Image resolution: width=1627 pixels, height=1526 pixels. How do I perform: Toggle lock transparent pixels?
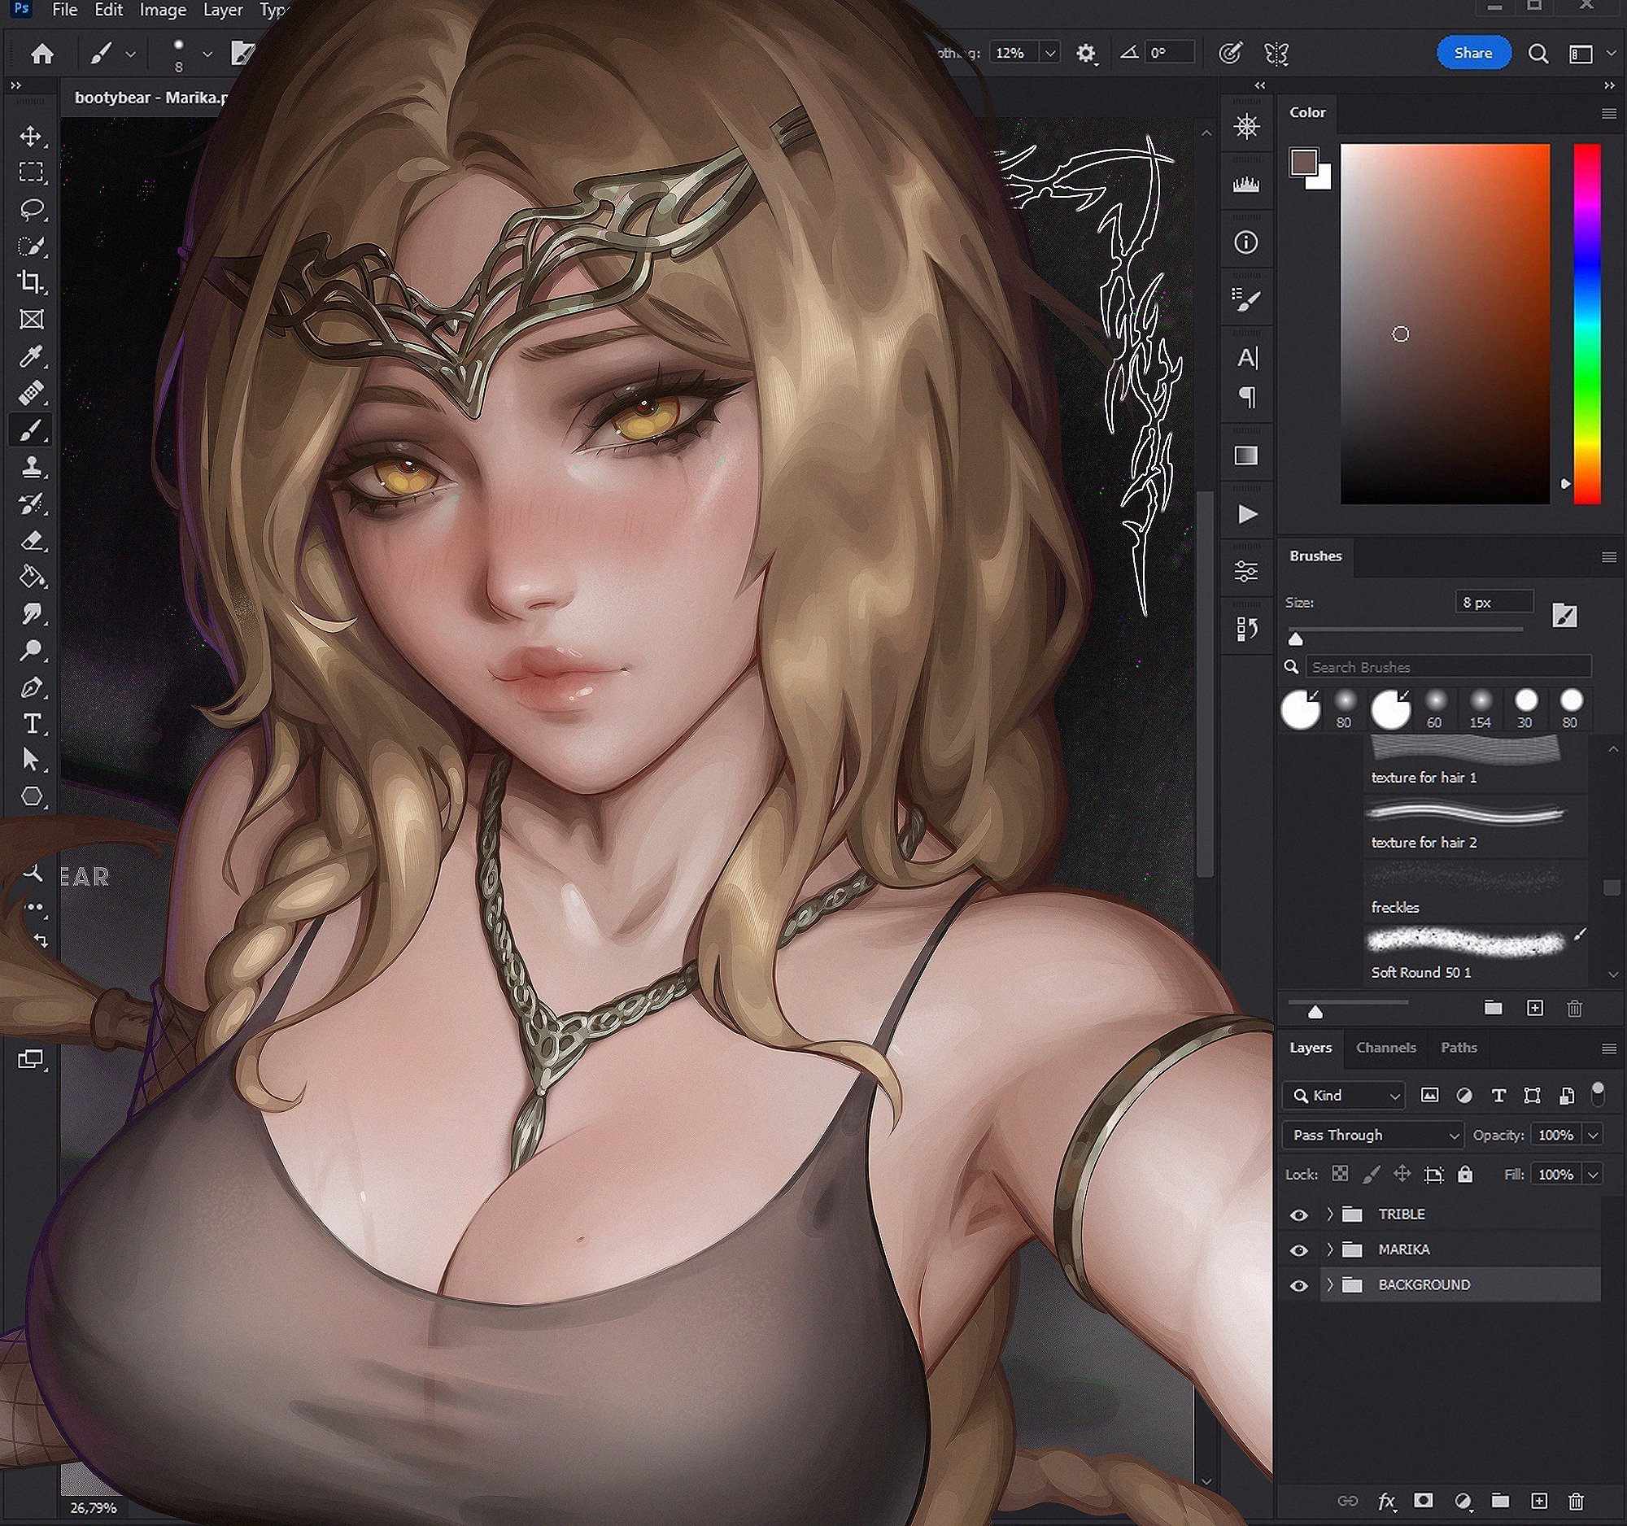click(x=1341, y=1174)
